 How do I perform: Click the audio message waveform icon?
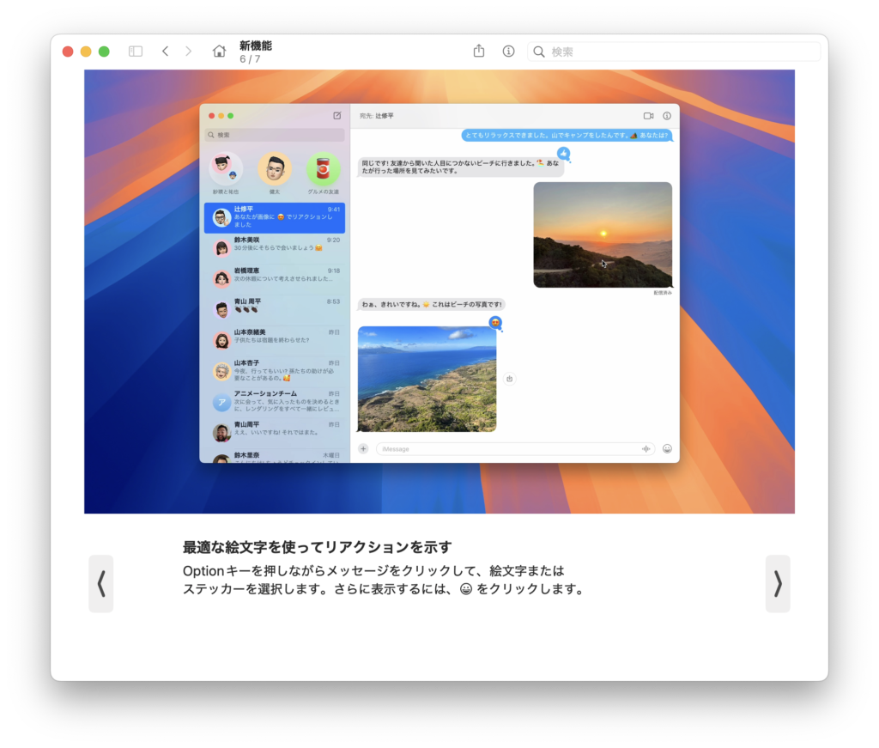pos(646,448)
